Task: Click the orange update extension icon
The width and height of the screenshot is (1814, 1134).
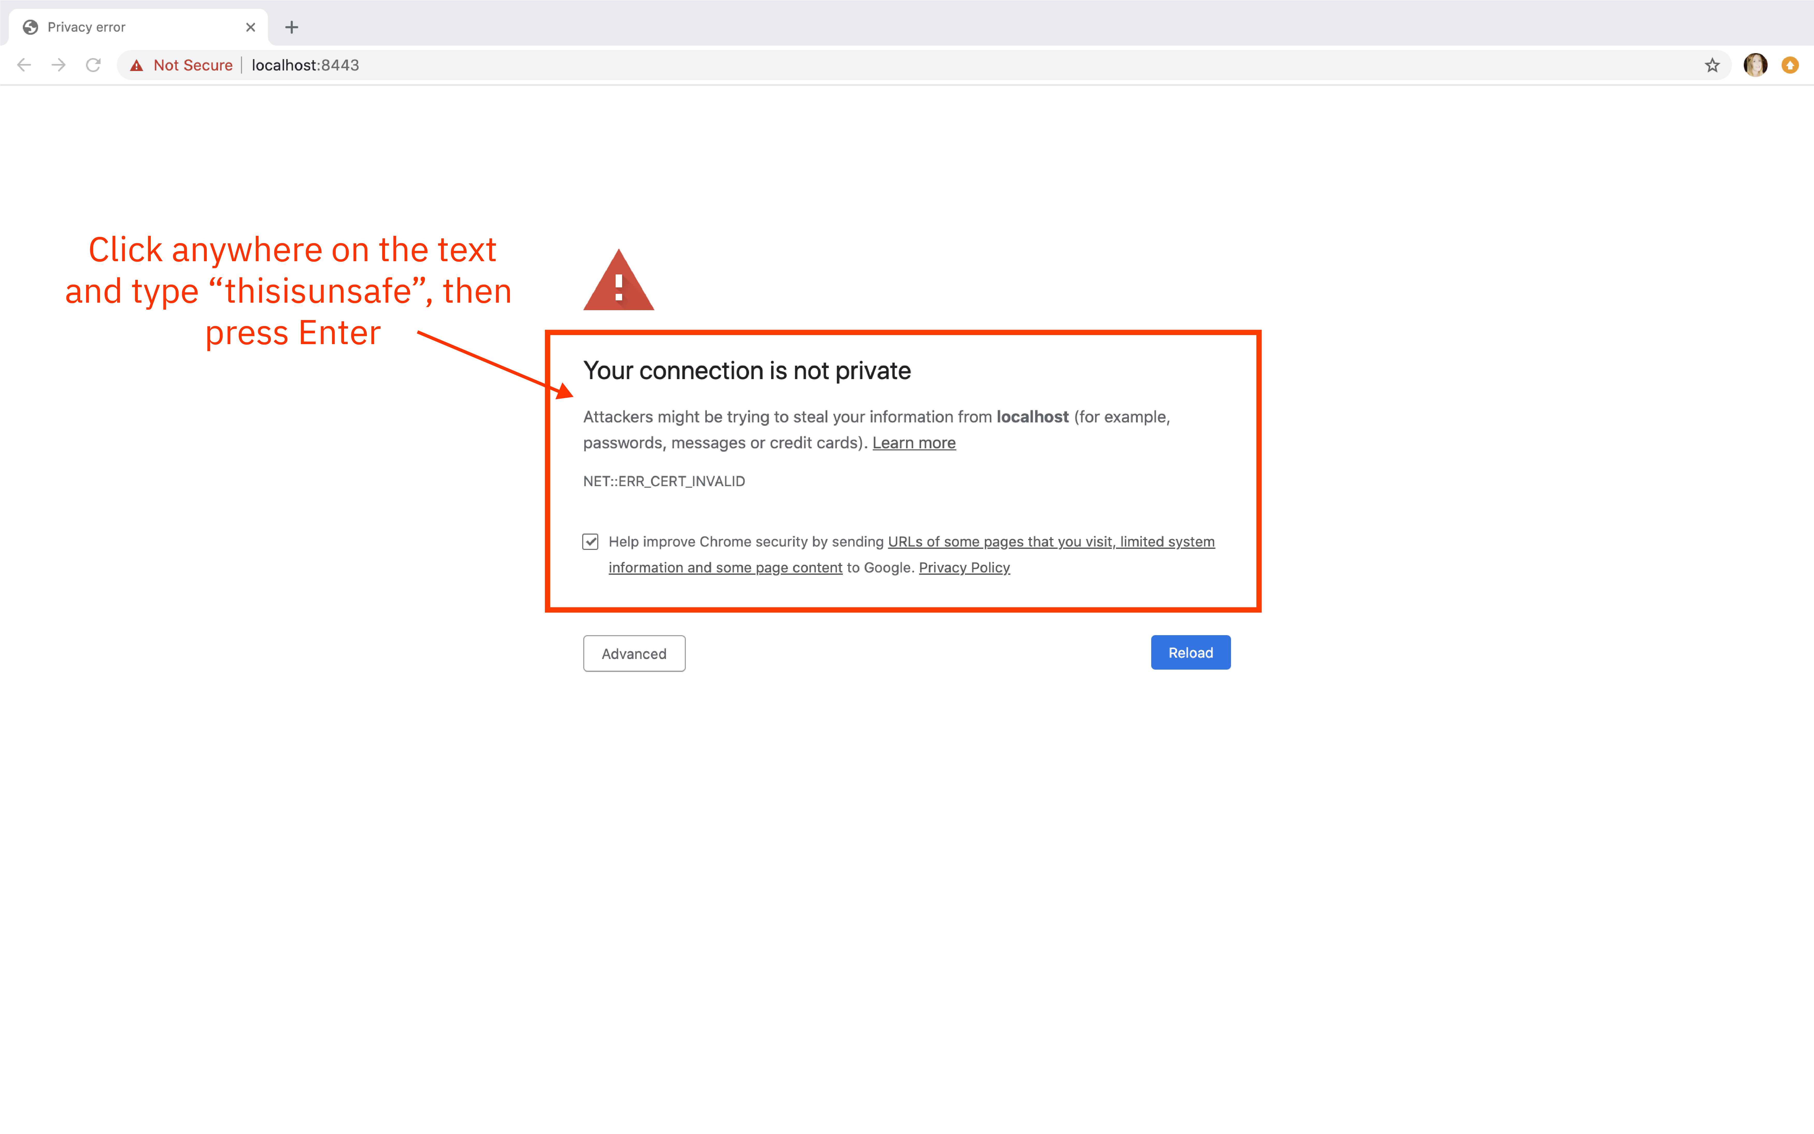Action: click(1790, 65)
